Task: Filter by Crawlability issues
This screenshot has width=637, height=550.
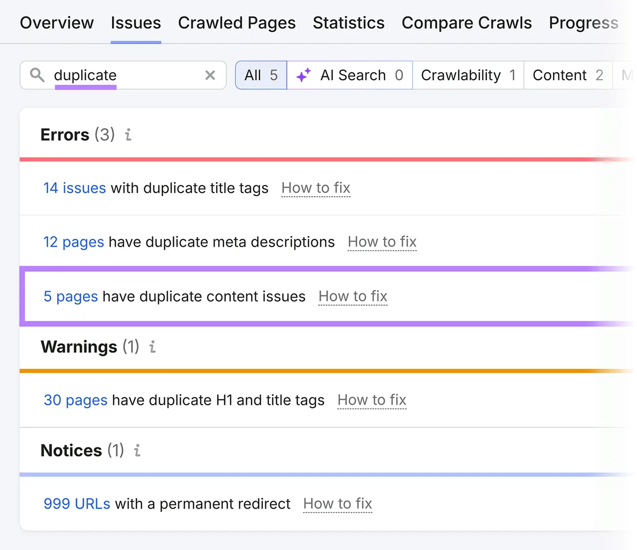Action: [468, 75]
